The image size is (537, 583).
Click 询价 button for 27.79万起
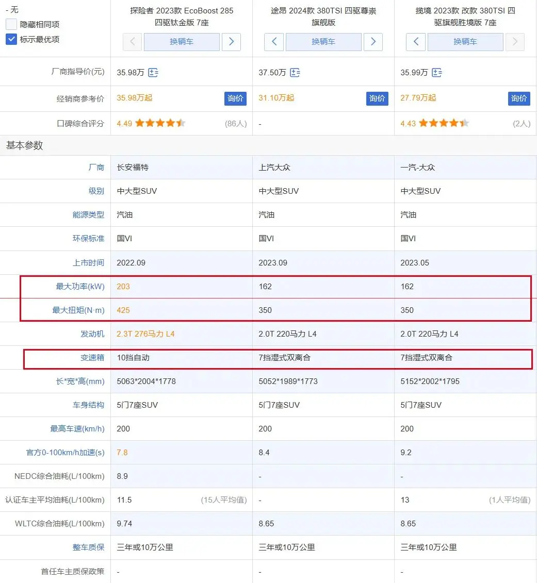point(519,98)
